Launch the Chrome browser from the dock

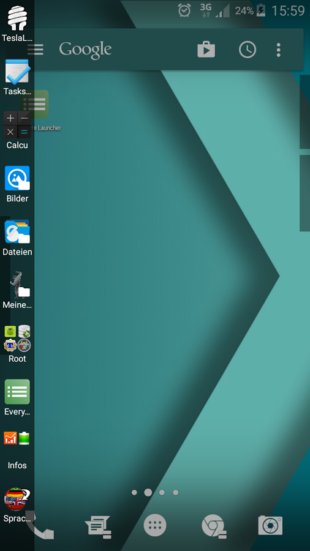214,526
